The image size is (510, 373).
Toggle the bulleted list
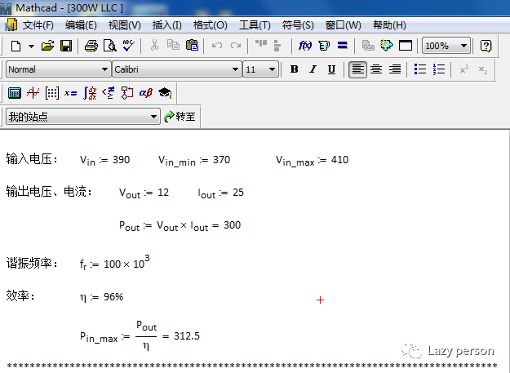coord(420,69)
